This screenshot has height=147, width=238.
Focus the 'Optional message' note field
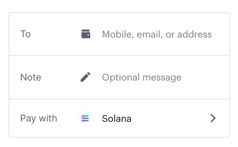(x=141, y=77)
